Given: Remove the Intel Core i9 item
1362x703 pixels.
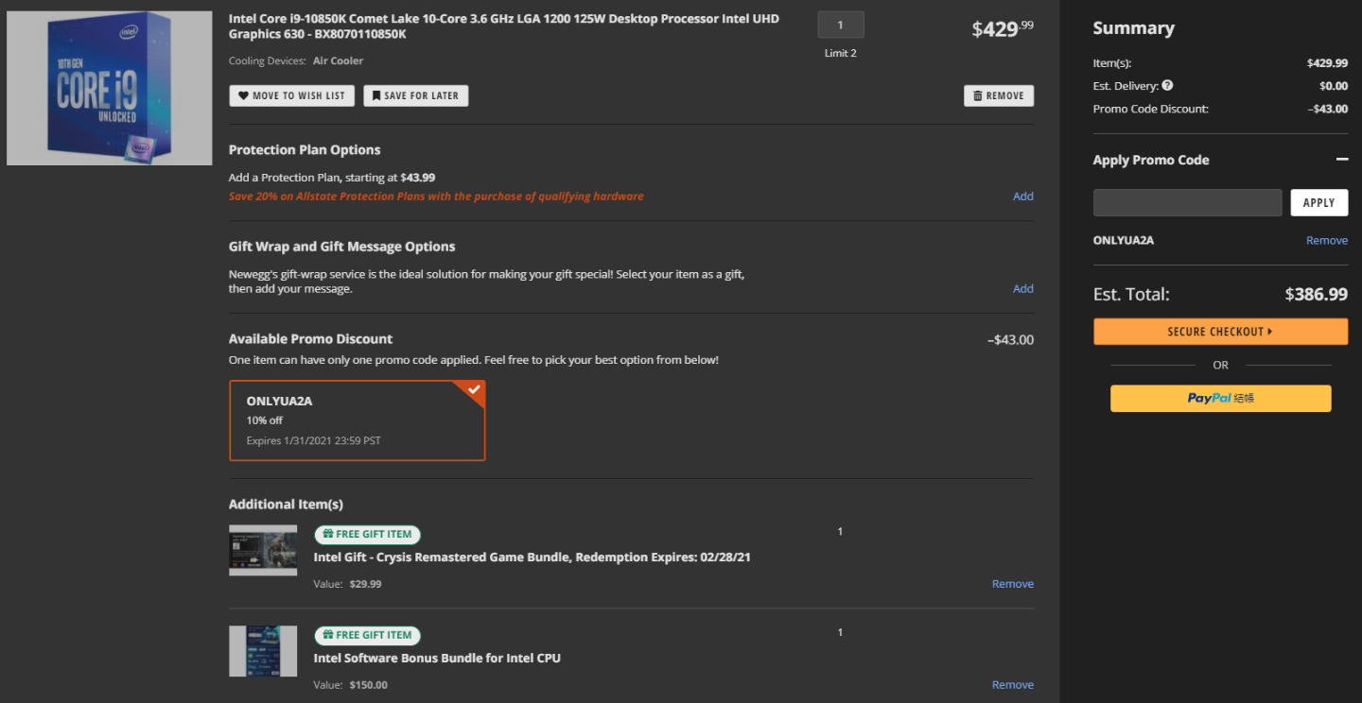Looking at the screenshot, I should coord(999,95).
